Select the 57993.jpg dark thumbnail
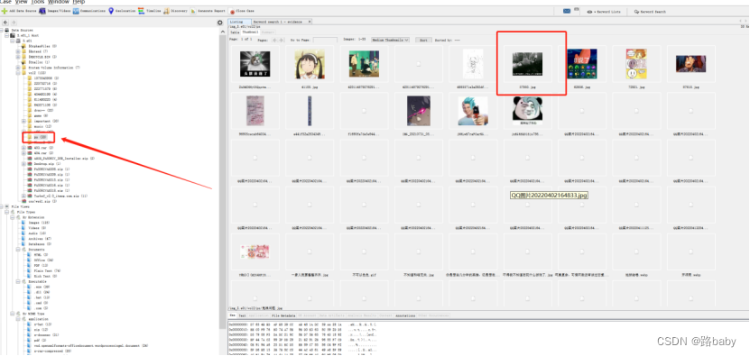Screen dimensions: 750x356 (x=527, y=64)
